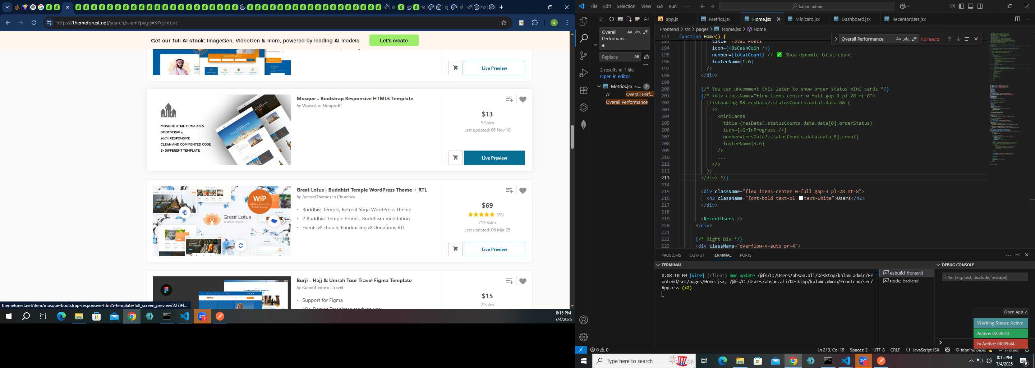Click the Open App button near debug console
This screenshot has width=1035, height=368.
(x=1015, y=312)
